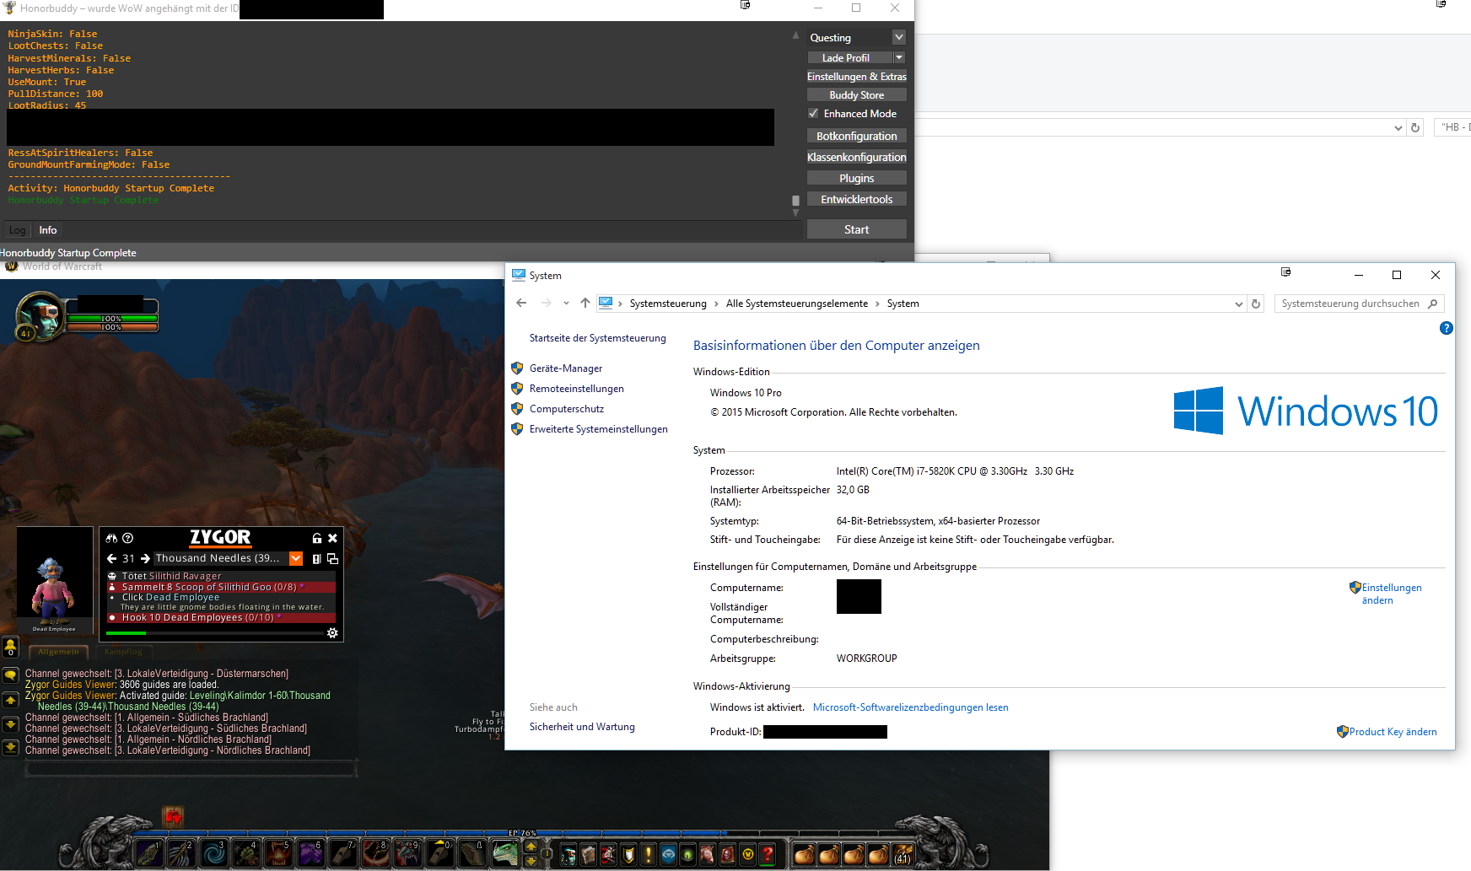Go up one level in System window
Image resolution: width=1471 pixels, height=871 pixels.
585,304
